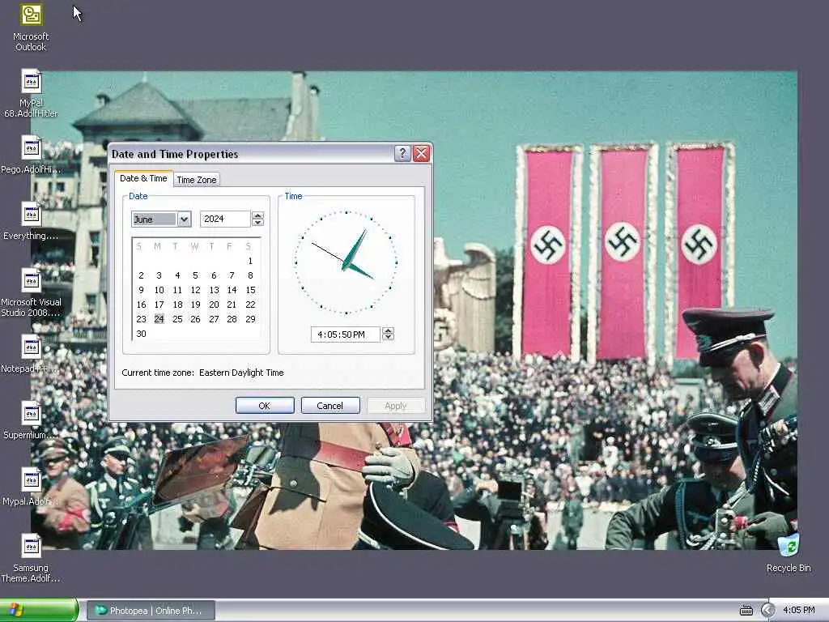Click the on-screen keyboard tray icon
This screenshot has width=829, height=622.
(746, 611)
